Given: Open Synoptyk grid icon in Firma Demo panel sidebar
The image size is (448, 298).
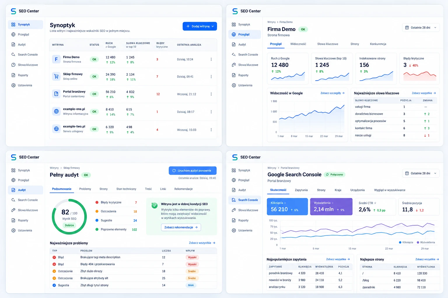Looking at the screenshot, I should click(234, 24).
